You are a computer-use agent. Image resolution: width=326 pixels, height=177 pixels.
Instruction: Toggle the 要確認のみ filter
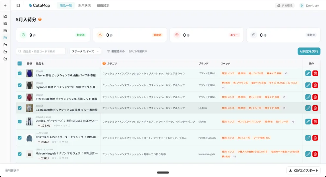[116, 52]
